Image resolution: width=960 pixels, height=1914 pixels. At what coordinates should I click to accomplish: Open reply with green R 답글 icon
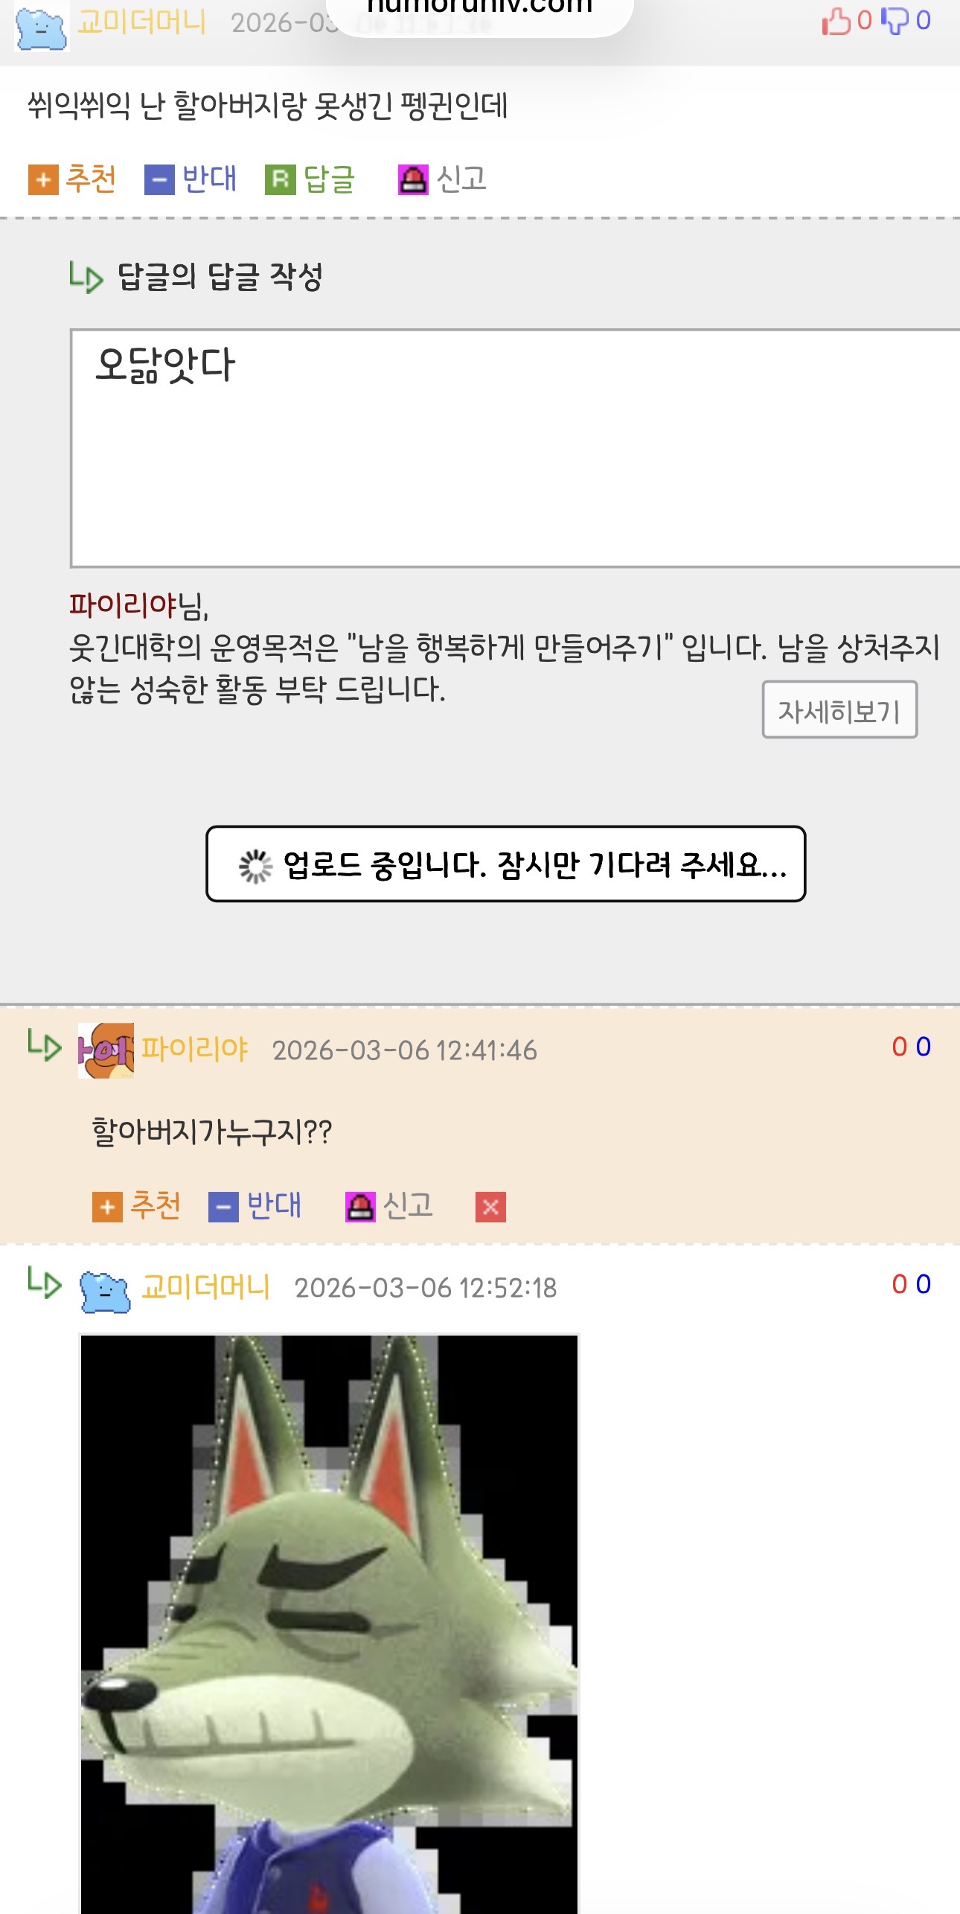[x=310, y=179]
